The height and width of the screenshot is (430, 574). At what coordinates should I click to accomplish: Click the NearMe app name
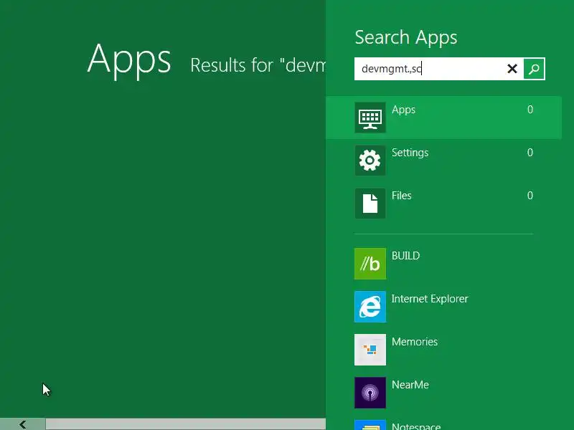(x=410, y=385)
